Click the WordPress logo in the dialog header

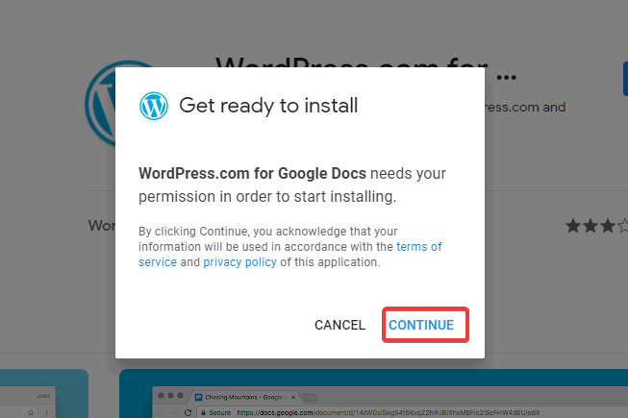154,106
